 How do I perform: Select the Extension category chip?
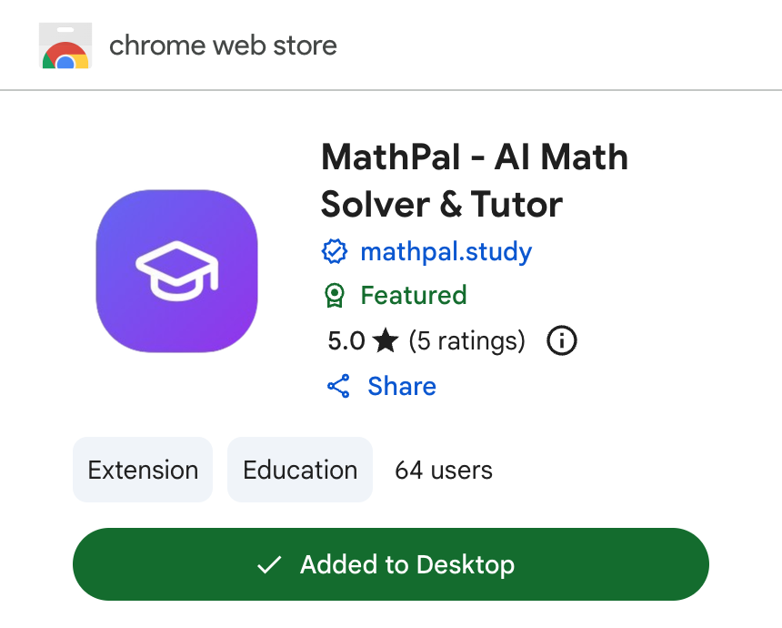[x=143, y=470]
